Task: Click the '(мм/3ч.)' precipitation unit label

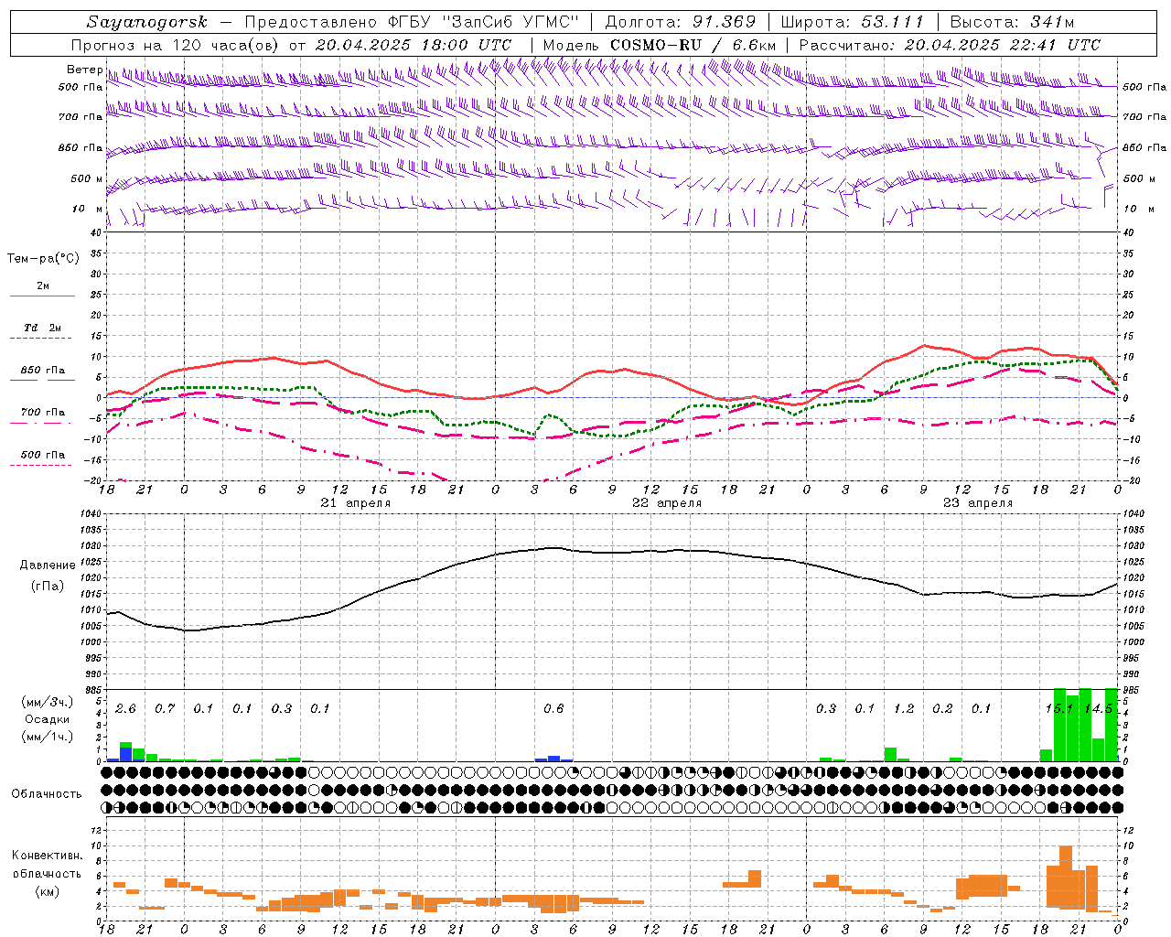Action: point(48,703)
